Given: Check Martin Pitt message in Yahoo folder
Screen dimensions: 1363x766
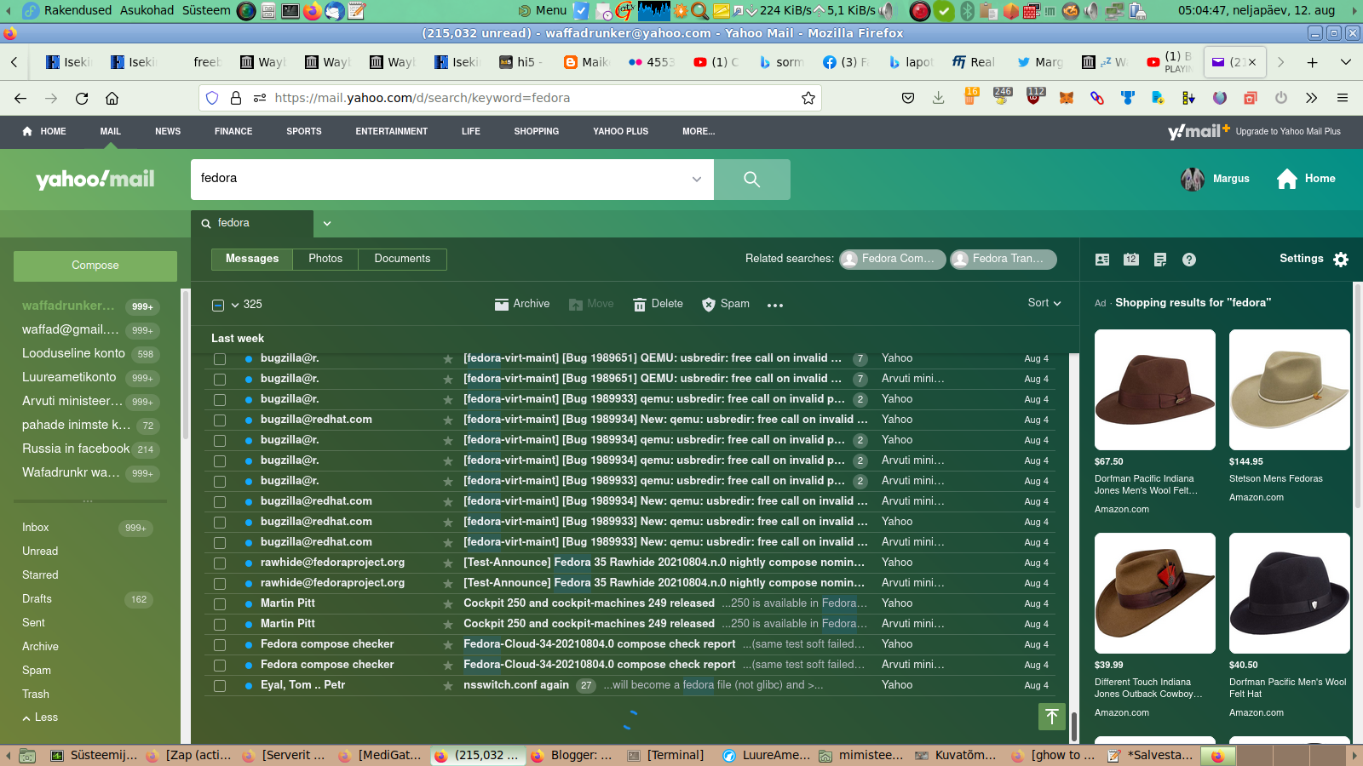Looking at the screenshot, I should (x=220, y=604).
